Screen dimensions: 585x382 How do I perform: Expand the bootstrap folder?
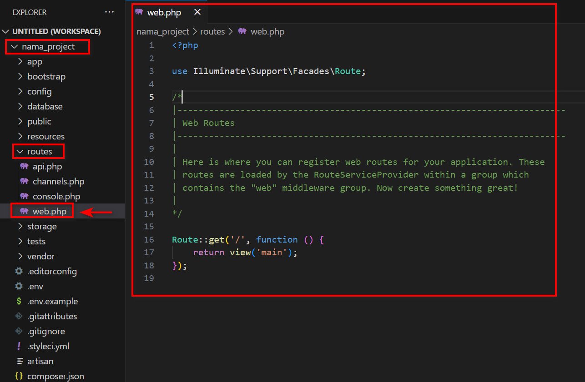(20, 76)
